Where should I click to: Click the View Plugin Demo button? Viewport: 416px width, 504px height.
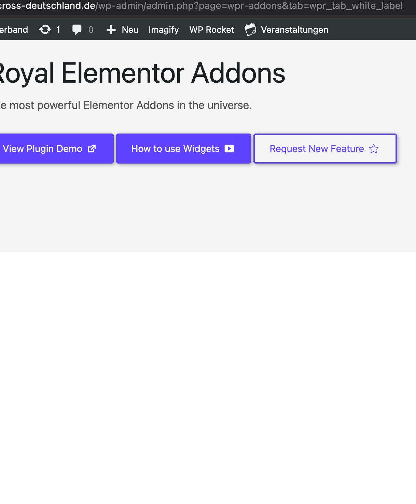pos(57,149)
